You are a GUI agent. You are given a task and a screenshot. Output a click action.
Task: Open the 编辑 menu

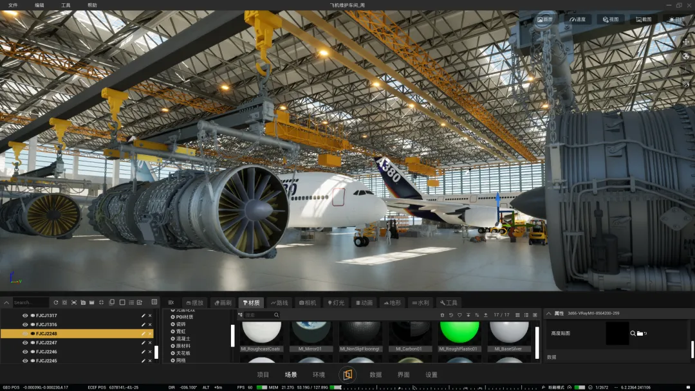point(39,5)
